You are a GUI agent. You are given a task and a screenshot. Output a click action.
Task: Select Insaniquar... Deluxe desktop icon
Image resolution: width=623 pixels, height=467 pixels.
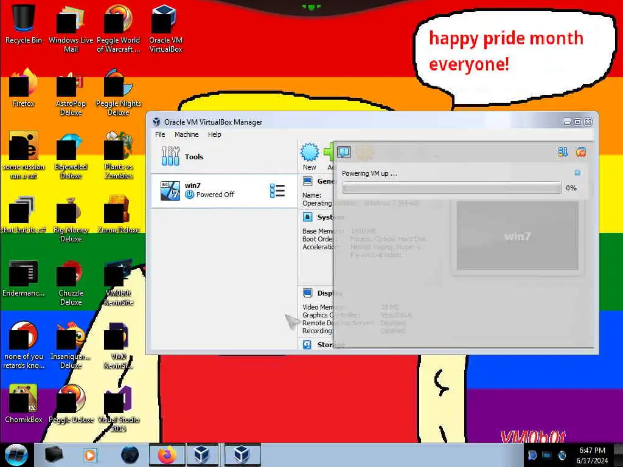(x=71, y=345)
